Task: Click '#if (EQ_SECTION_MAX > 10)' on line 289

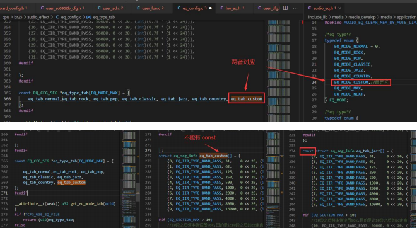Action: tap(185, 220)
